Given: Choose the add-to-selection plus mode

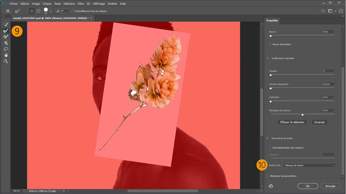Looking at the screenshot, I should tap(32, 11).
